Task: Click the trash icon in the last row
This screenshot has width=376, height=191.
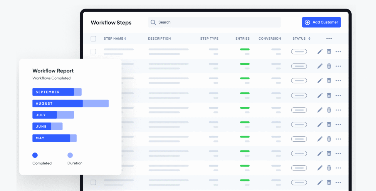Action: pos(329,182)
